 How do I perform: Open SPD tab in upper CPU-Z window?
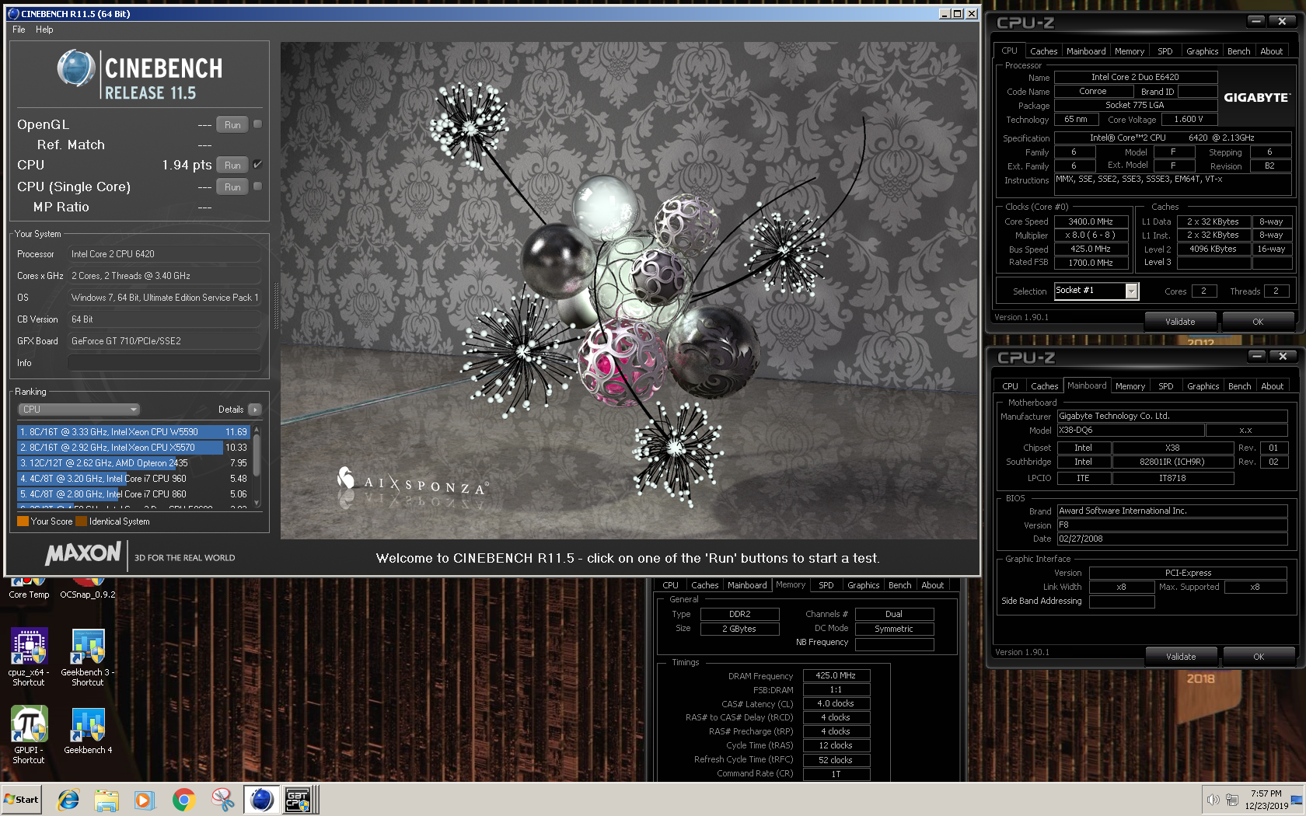point(1165,51)
